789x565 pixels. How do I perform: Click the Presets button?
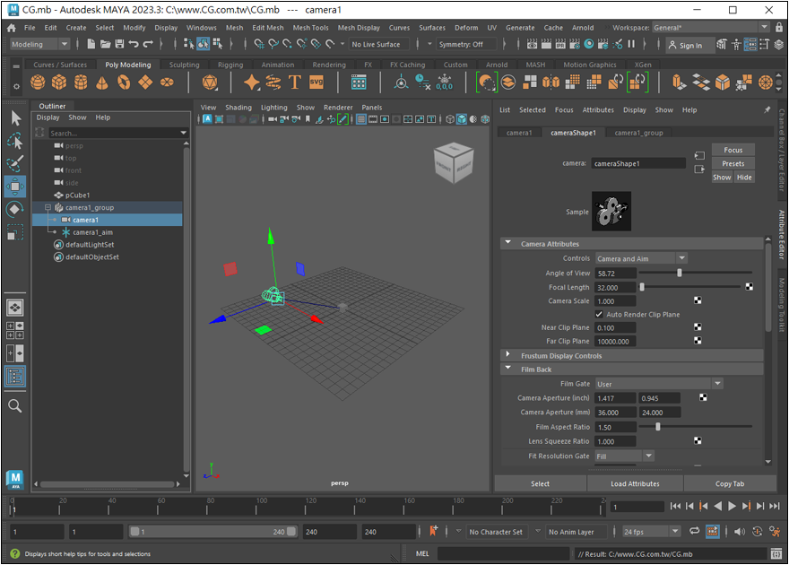click(x=733, y=163)
